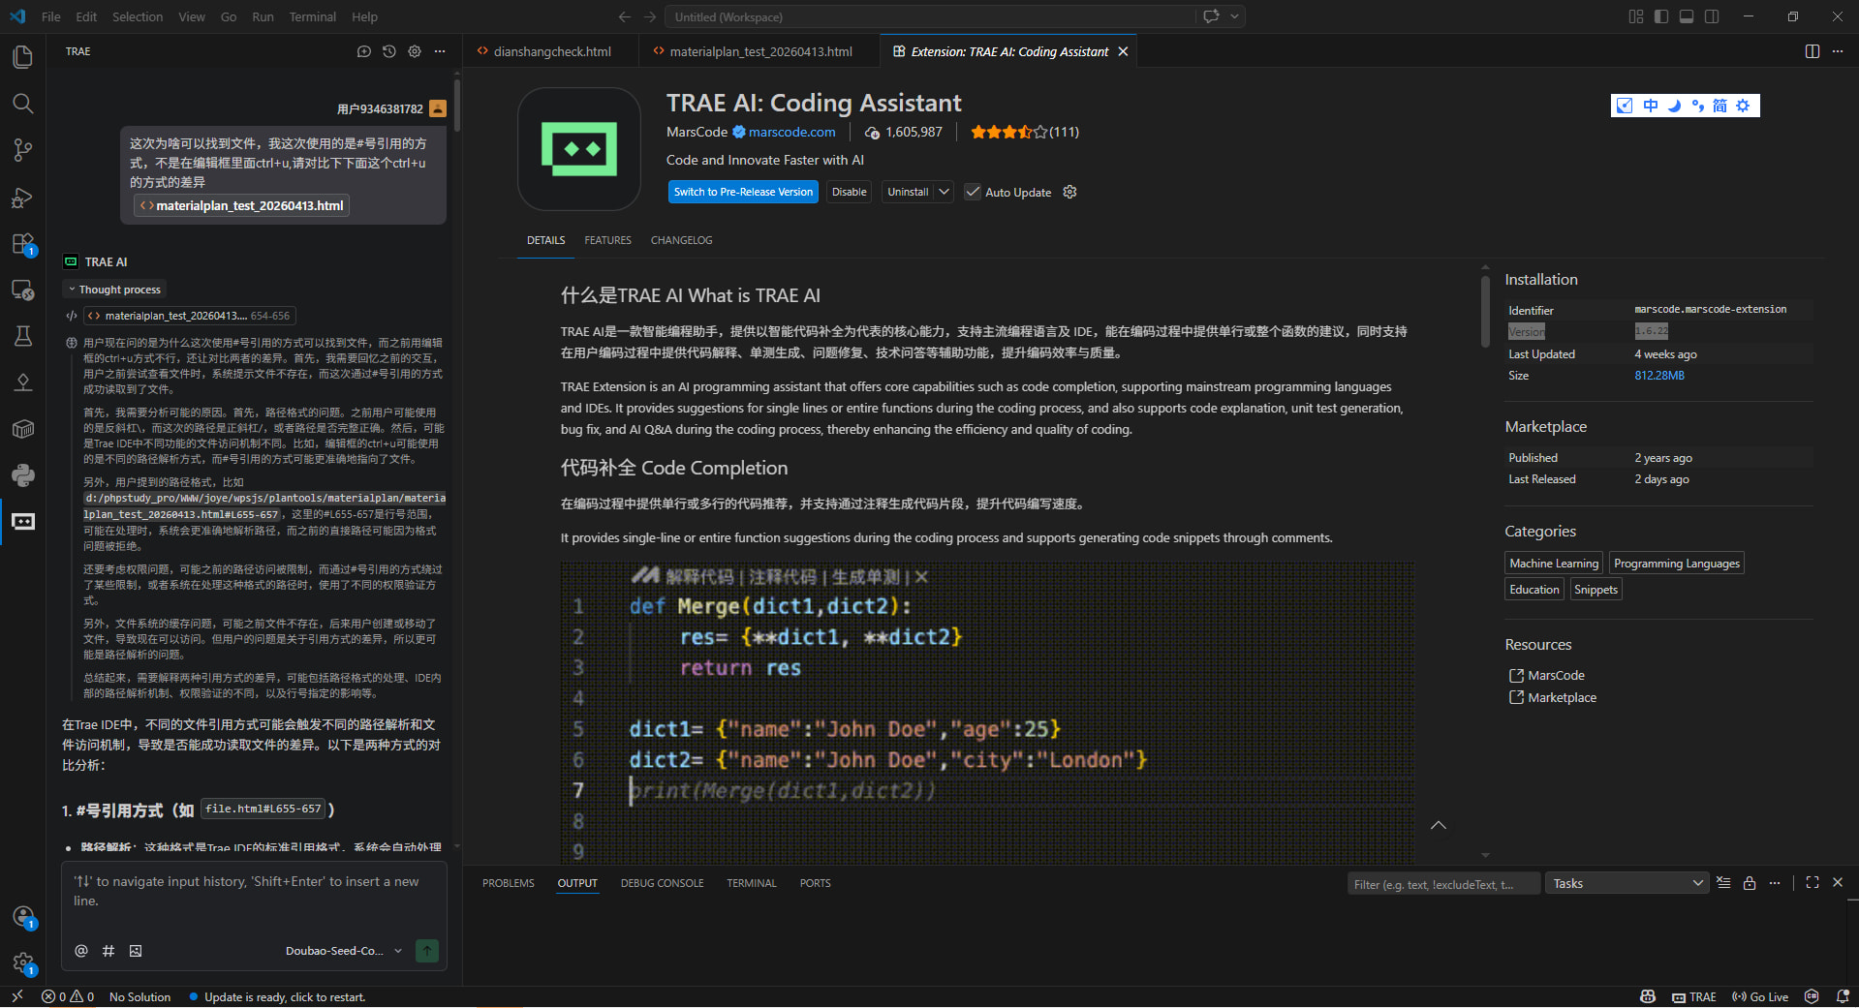This screenshot has height=1008, width=1859.
Task: Start a new chat in TRAE panel
Action: click(364, 51)
